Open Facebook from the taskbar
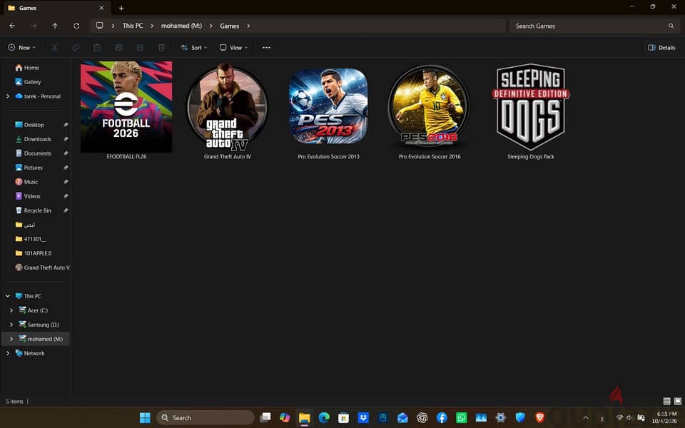The image size is (685, 428). [442, 418]
